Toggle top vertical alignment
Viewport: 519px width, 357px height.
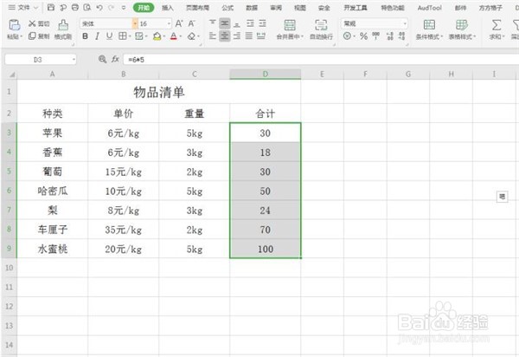[213, 23]
